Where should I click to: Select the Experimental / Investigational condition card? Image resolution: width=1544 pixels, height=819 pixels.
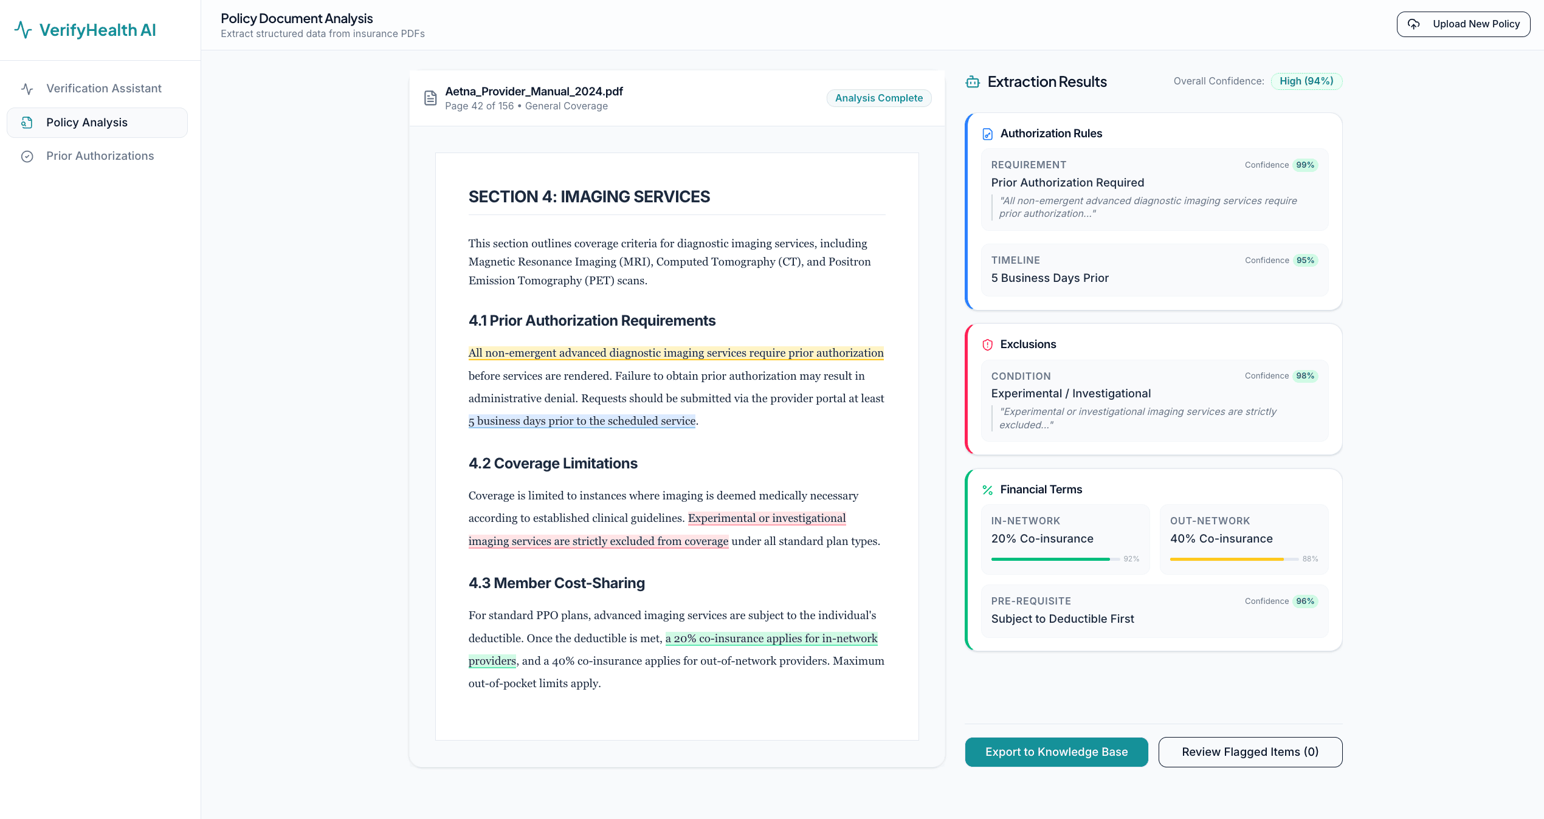(x=1154, y=400)
